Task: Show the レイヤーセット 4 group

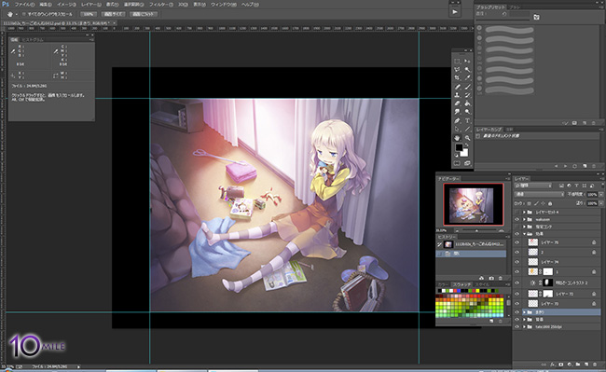Action: coord(516,212)
